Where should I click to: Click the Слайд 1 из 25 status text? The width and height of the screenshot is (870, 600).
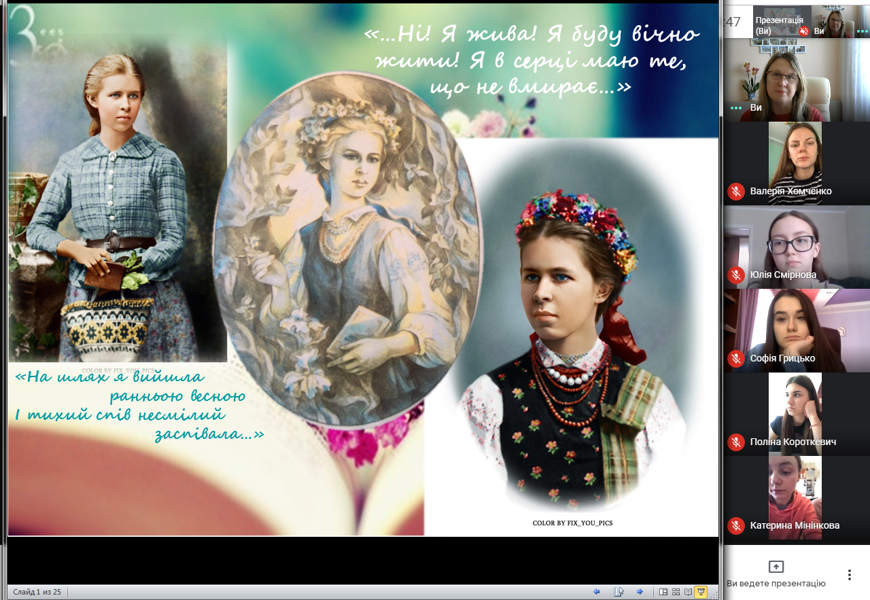[37, 592]
